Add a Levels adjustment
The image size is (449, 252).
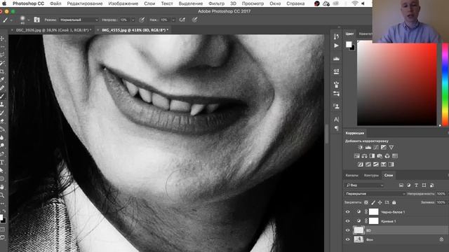pos(368,148)
